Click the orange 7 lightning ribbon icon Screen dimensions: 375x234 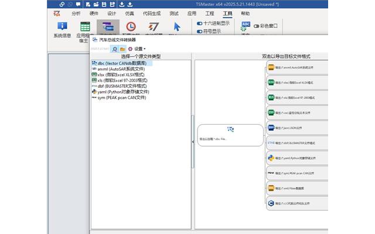154,26
